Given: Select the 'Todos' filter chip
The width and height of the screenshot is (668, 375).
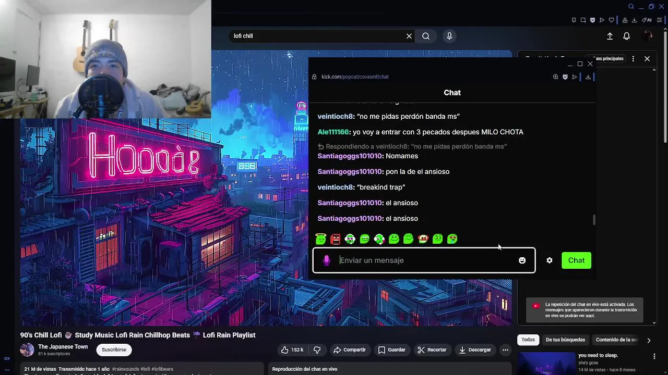Looking at the screenshot, I should tap(528, 340).
